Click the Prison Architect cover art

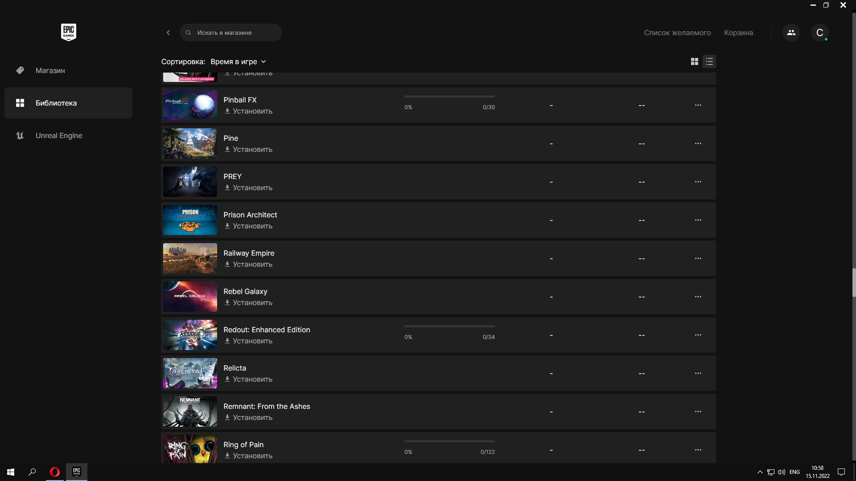(x=190, y=220)
